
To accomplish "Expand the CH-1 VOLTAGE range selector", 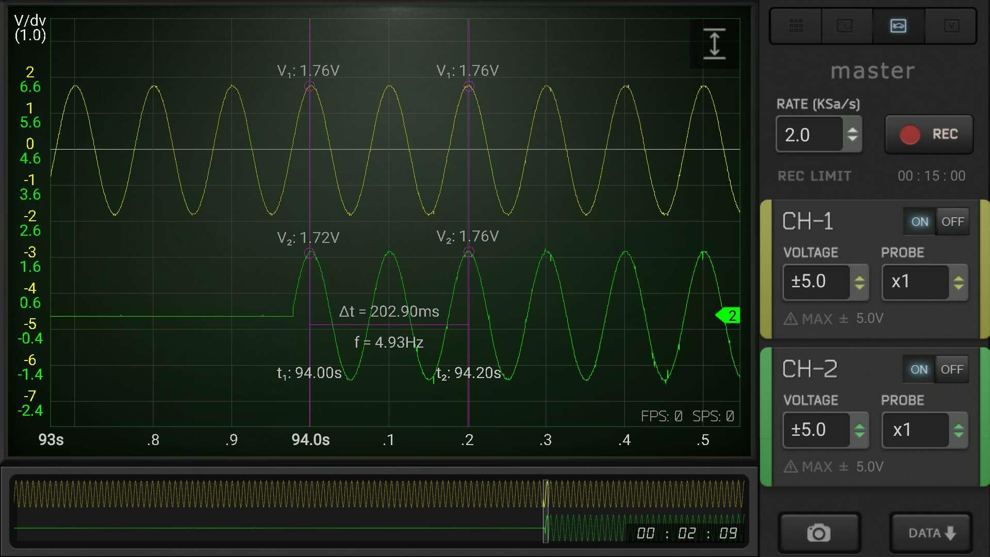I will (826, 282).
